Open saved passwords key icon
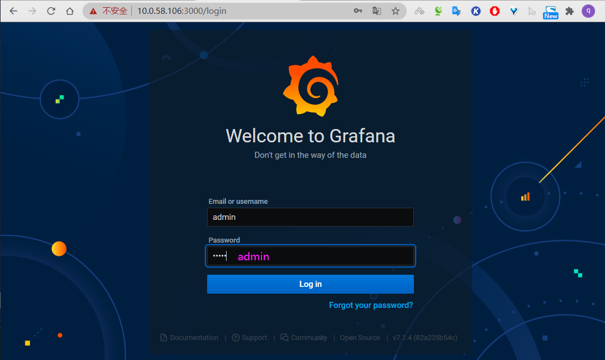 (358, 11)
